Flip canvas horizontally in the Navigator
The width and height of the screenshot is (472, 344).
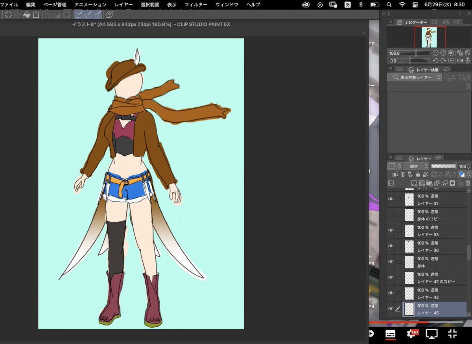460,61
